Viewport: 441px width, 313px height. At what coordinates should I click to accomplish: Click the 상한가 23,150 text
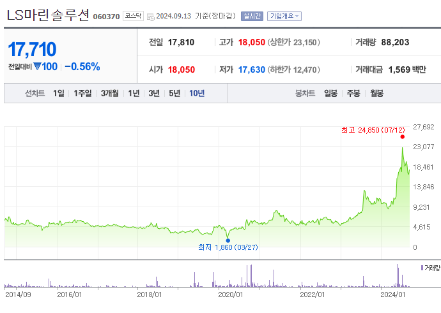293,42
